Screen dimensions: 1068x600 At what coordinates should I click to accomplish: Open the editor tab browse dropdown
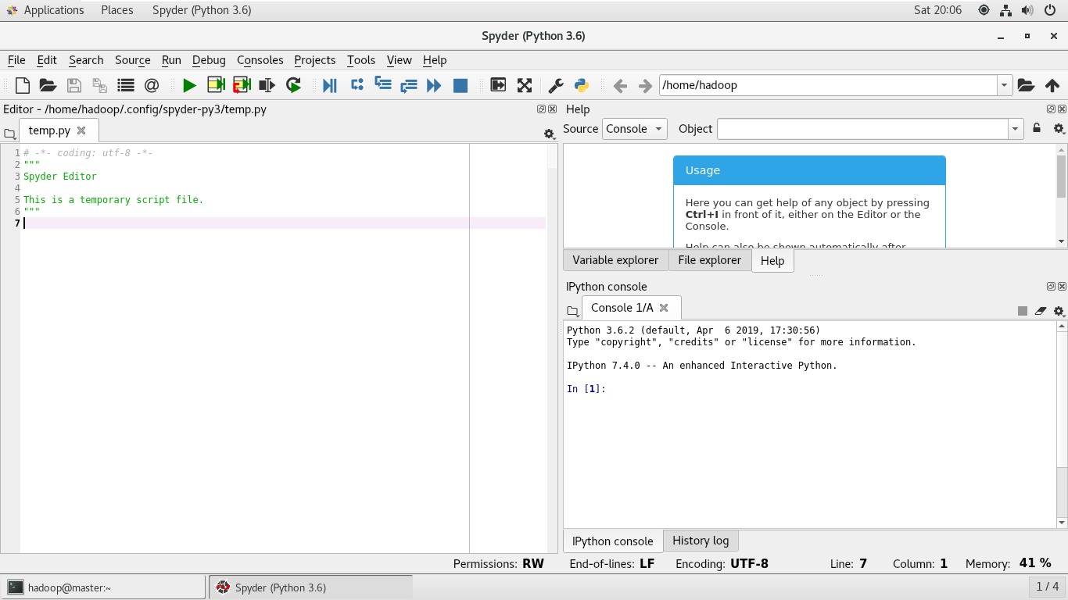(x=9, y=134)
